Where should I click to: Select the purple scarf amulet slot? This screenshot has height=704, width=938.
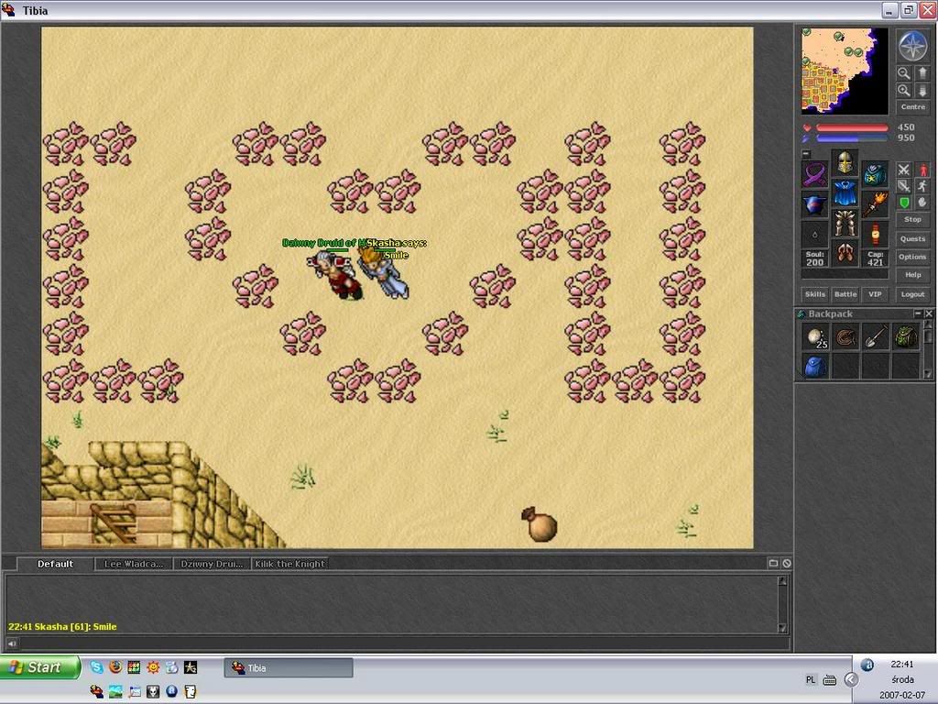click(814, 174)
